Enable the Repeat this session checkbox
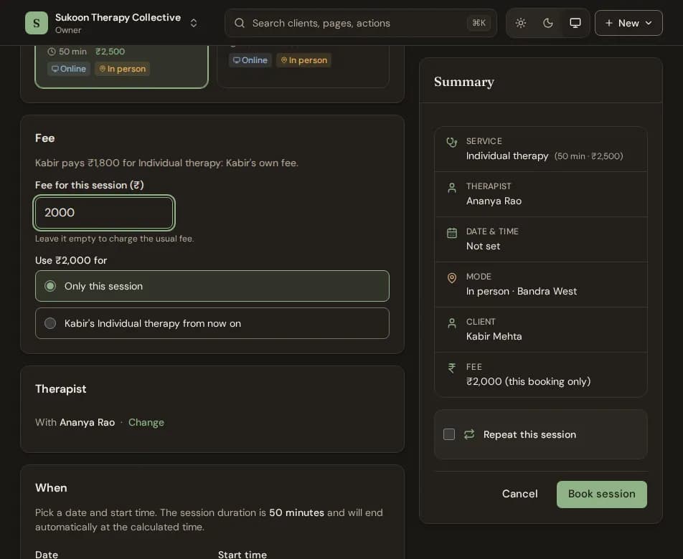 point(449,434)
